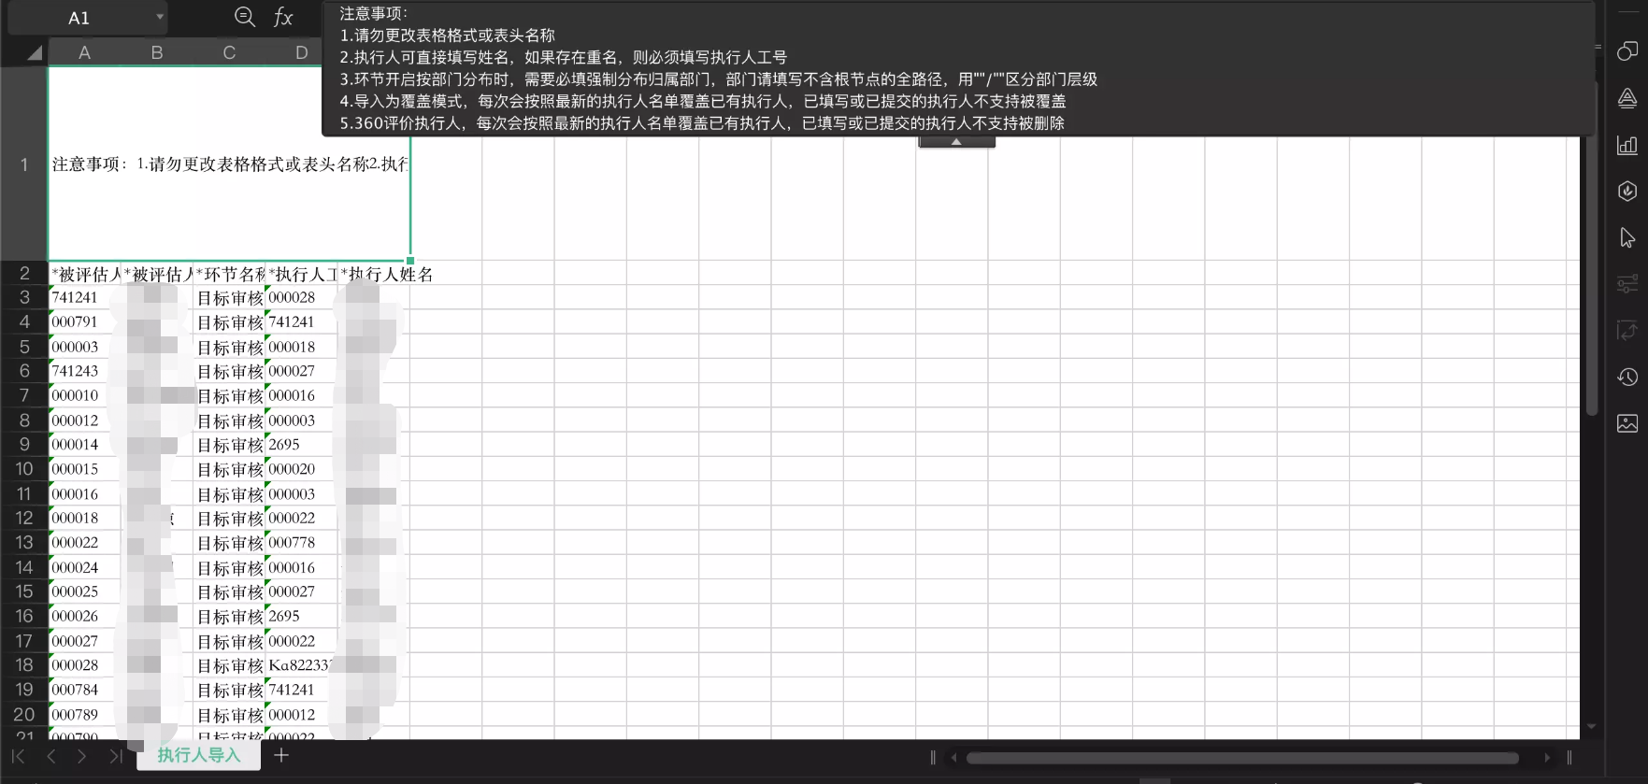Select column C header
1648x784 pixels.
(229, 53)
